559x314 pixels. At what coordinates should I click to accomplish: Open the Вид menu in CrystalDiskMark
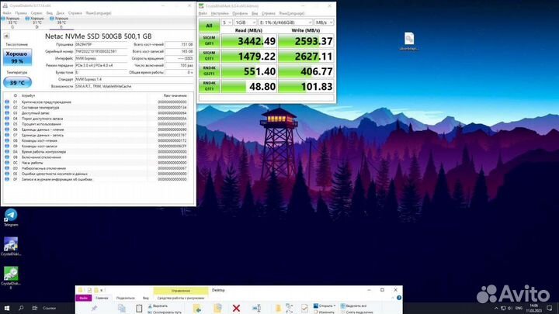(x=255, y=13)
